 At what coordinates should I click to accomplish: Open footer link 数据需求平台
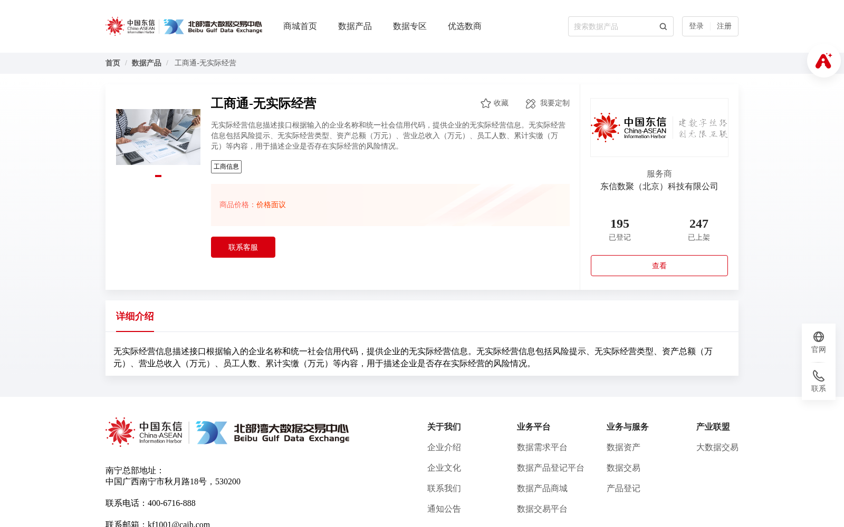click(542, 447)
